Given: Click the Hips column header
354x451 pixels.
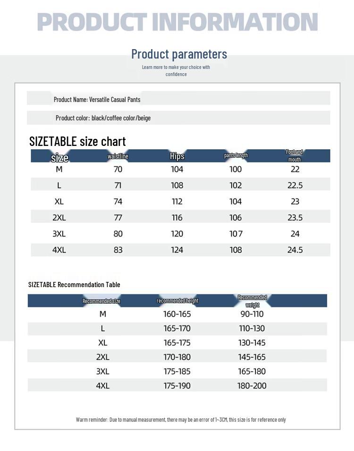Looking at the screenshot, I should (177, 156).
